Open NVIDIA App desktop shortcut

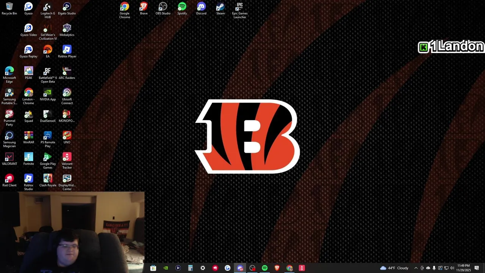click(48, 95)
